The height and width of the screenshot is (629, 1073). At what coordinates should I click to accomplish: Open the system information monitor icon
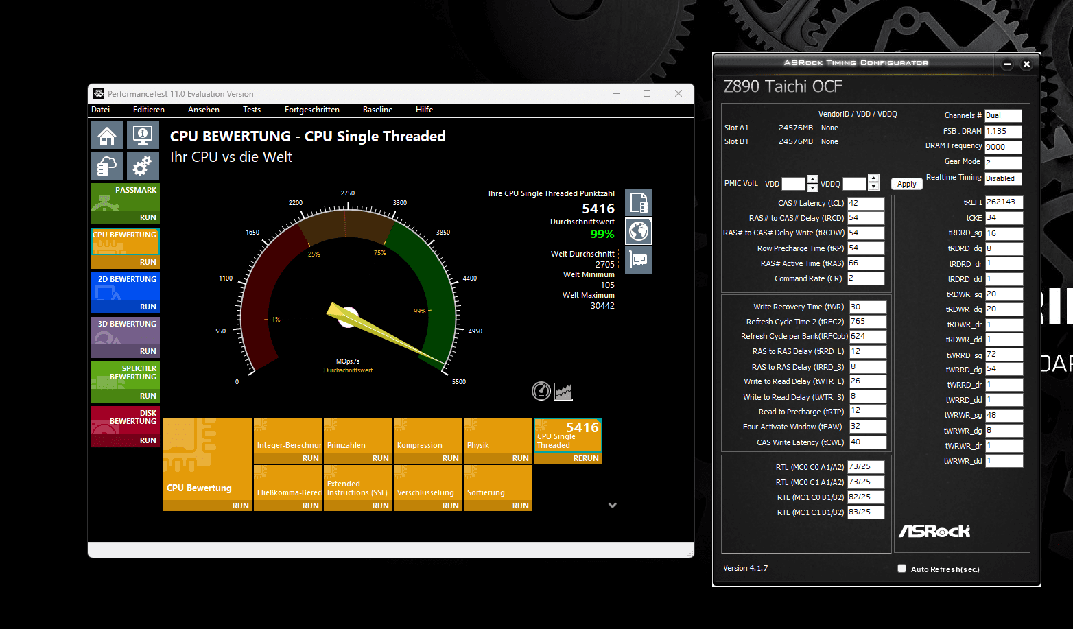[143, 135]
